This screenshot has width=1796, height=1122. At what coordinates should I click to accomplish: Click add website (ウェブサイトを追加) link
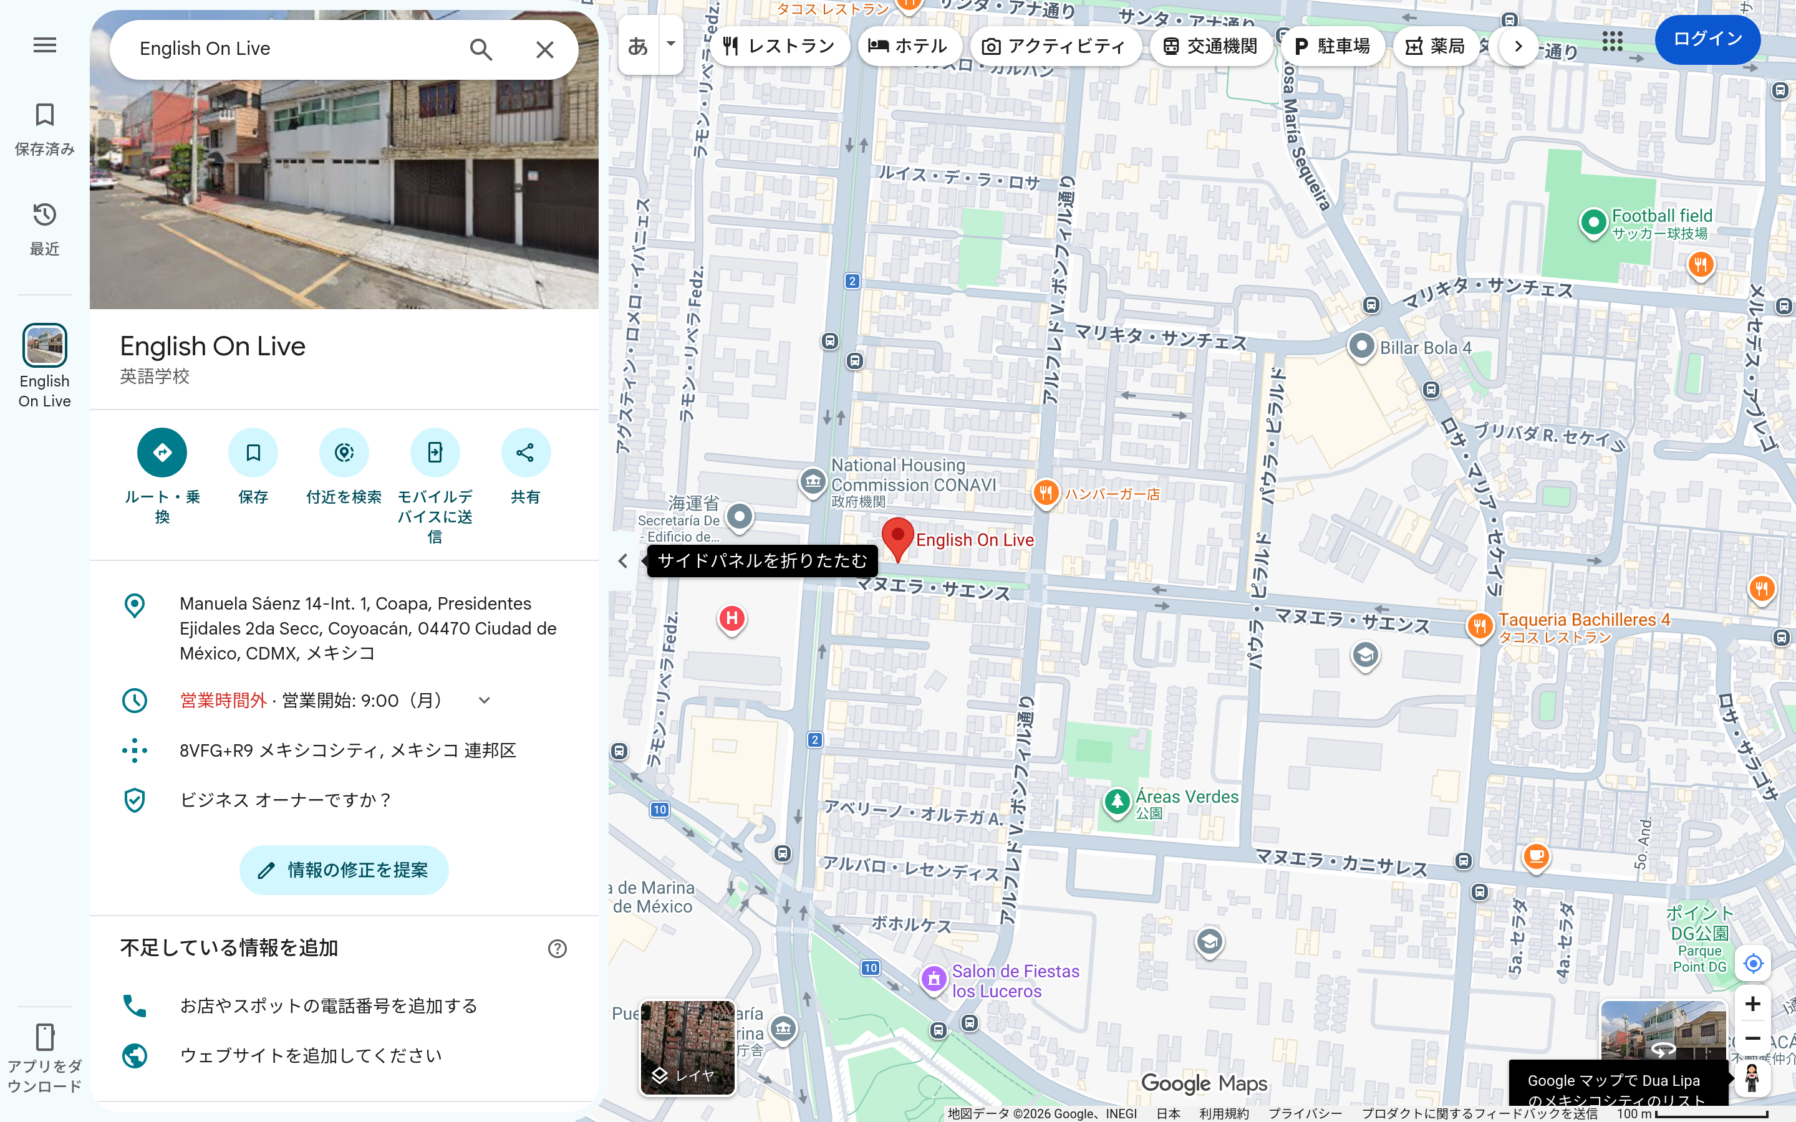311,1055
